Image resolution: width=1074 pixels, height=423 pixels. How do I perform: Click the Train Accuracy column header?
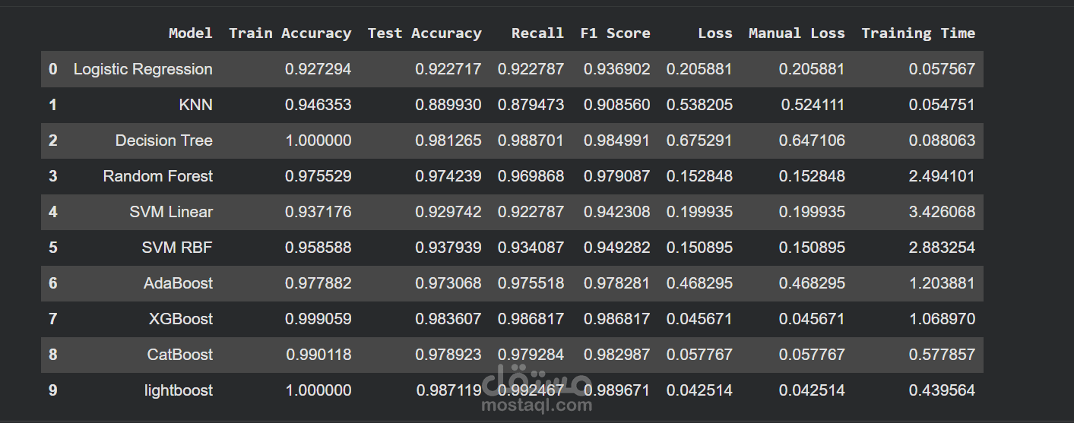pyautogui.click(x=290, y=33)
